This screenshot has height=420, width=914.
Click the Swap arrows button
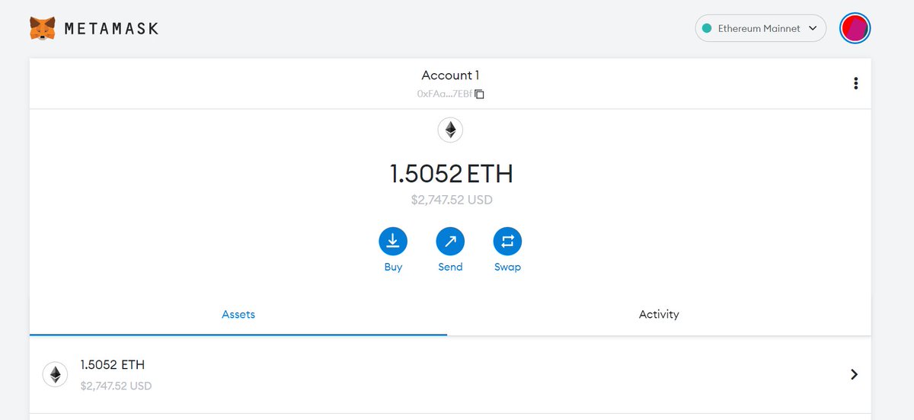(507, 242)
